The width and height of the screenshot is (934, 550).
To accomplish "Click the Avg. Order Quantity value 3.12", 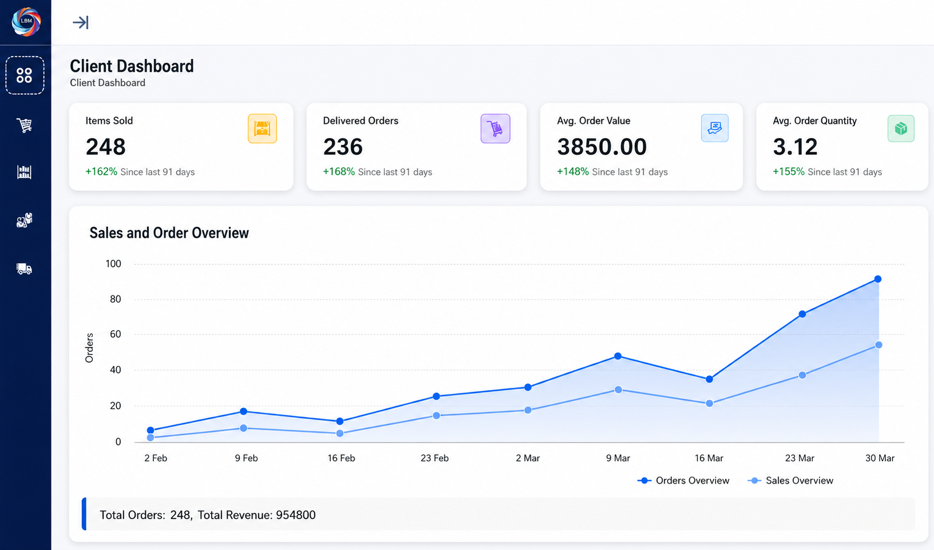I will (x=795, y=147).
